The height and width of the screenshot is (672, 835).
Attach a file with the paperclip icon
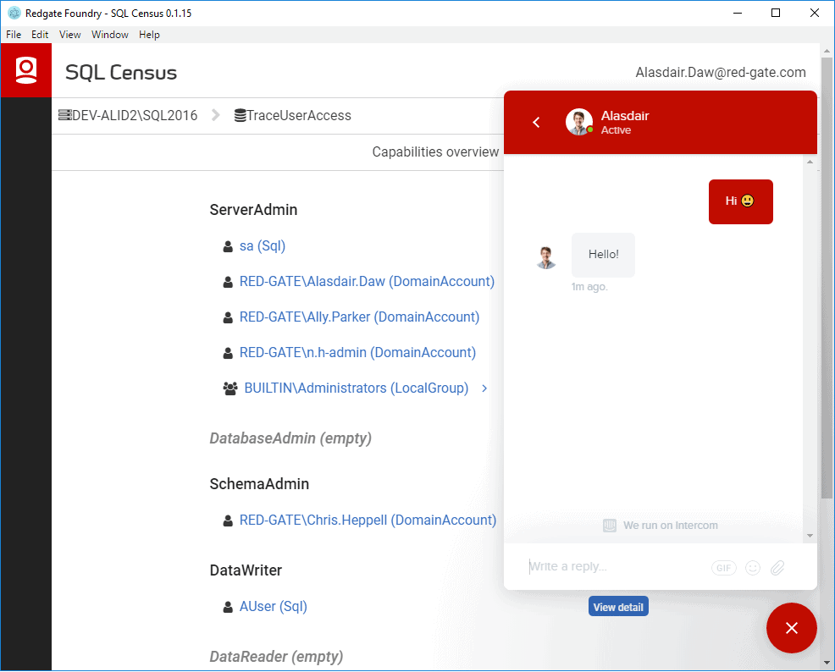point(777,568)
